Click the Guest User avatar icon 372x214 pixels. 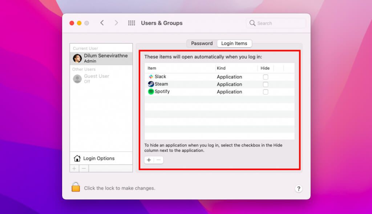pyautogui.click(x=77, y=79)
